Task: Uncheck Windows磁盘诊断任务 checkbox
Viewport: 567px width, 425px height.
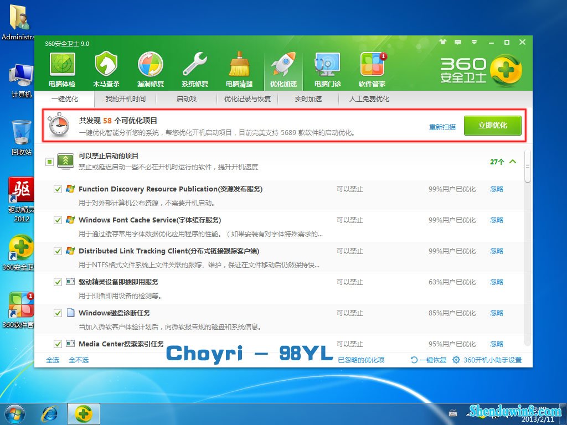Action: (x=58, y=313)
